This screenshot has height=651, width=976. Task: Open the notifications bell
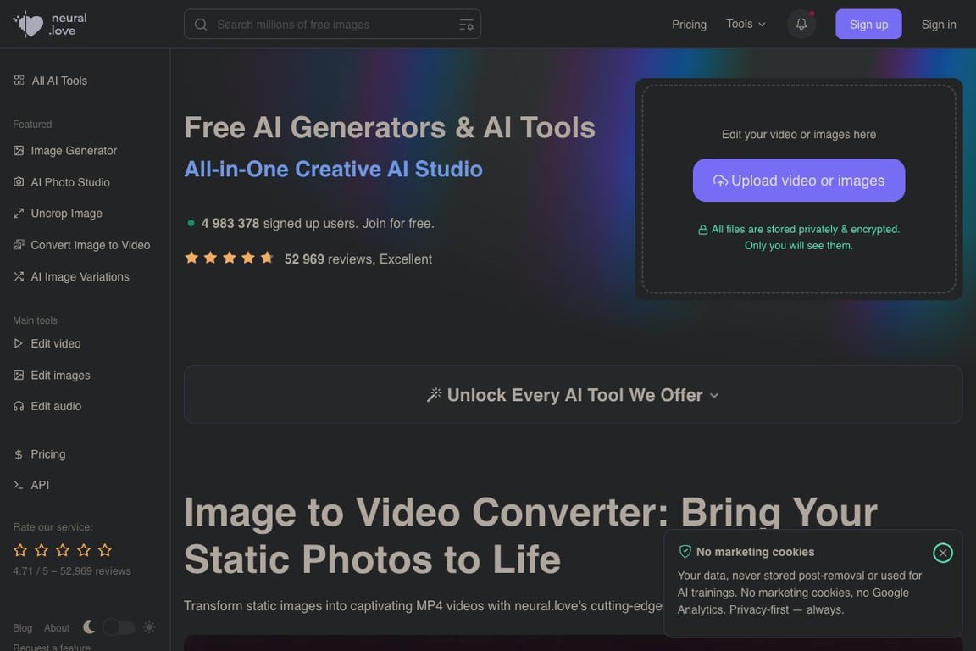coord(801,25)
